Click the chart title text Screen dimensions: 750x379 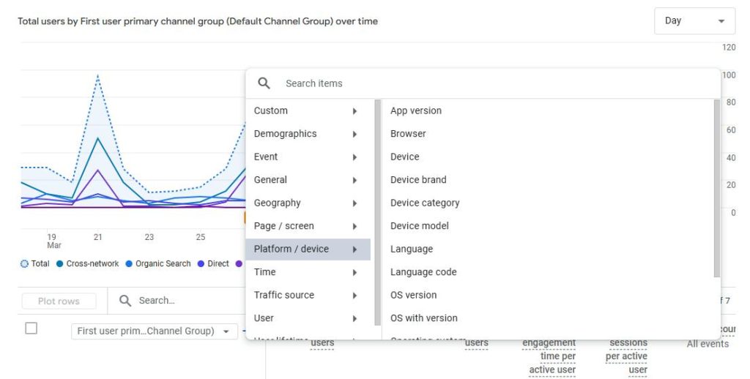(198, 21)
